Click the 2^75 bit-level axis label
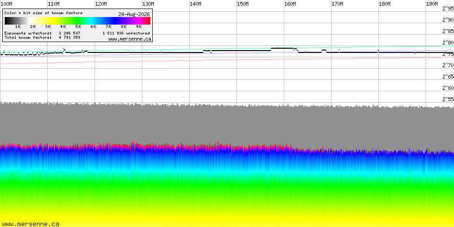 pos(448,54)
